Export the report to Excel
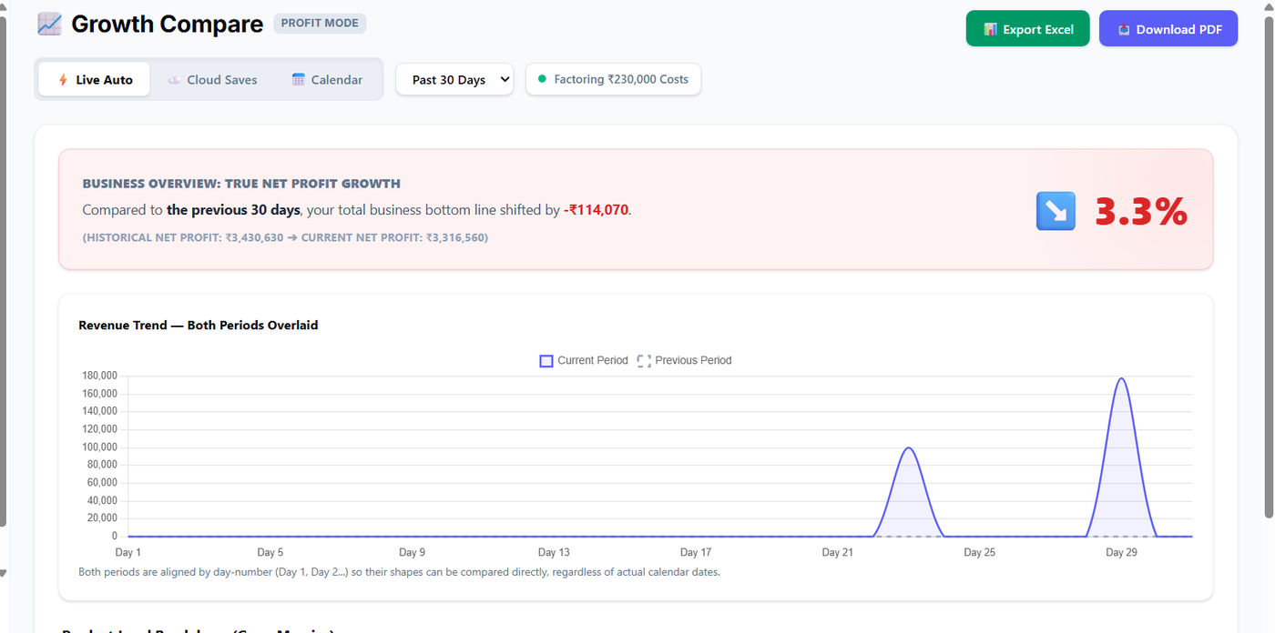Viewport: 1275px width, 633px height. tap(1028, 29)
